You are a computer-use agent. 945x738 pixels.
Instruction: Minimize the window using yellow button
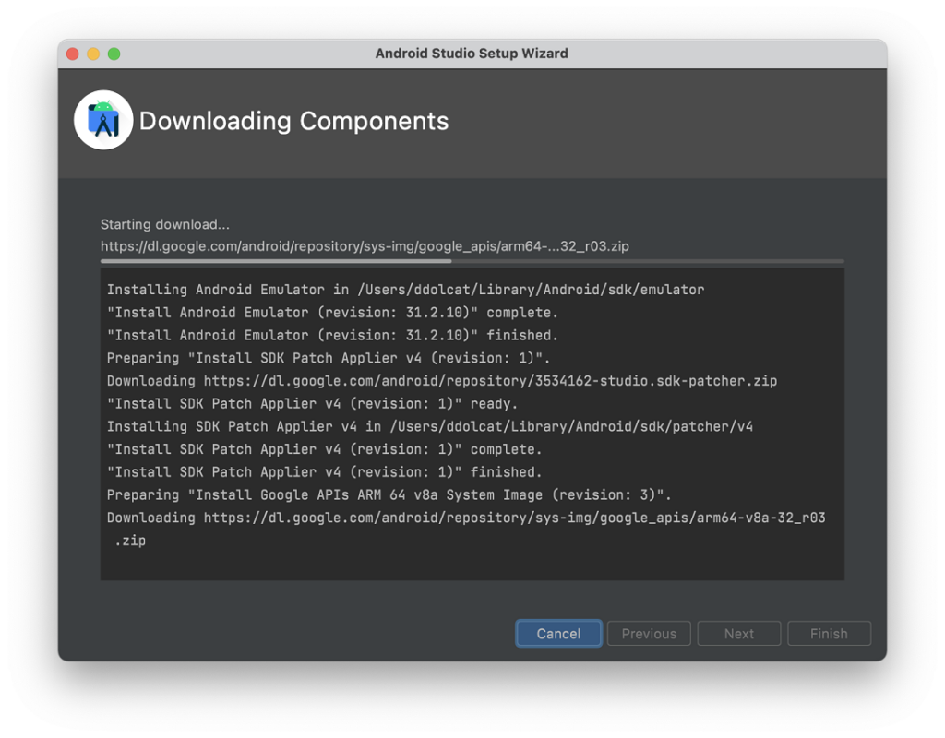[93, 54]
